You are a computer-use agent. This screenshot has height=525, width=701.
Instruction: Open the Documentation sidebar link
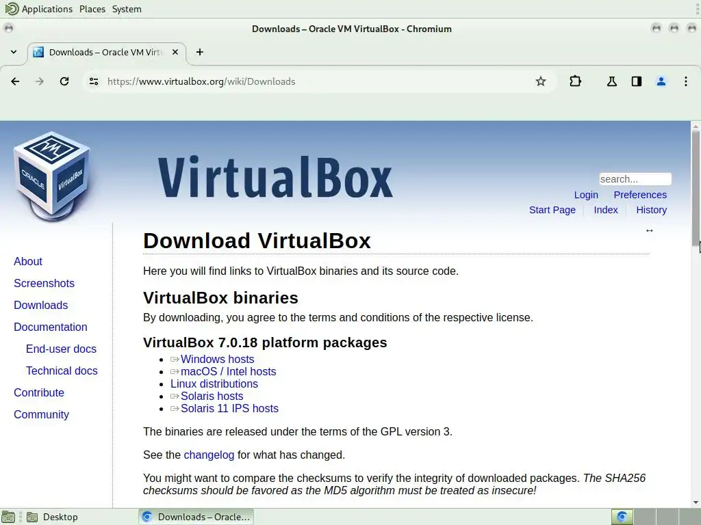tap(51, 327)
